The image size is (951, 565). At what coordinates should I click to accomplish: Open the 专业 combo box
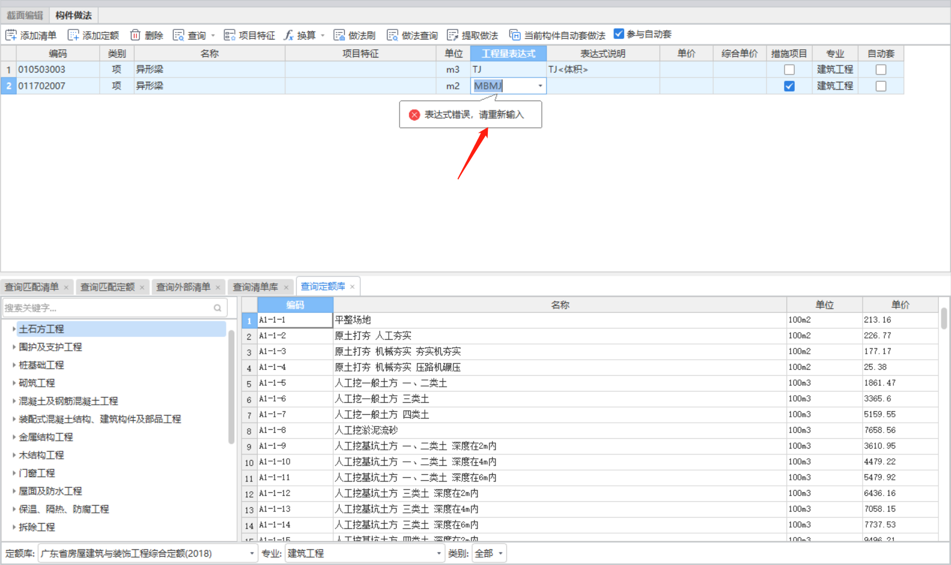click(x=364, y=554)
